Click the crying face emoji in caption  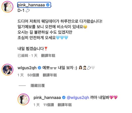85,27
